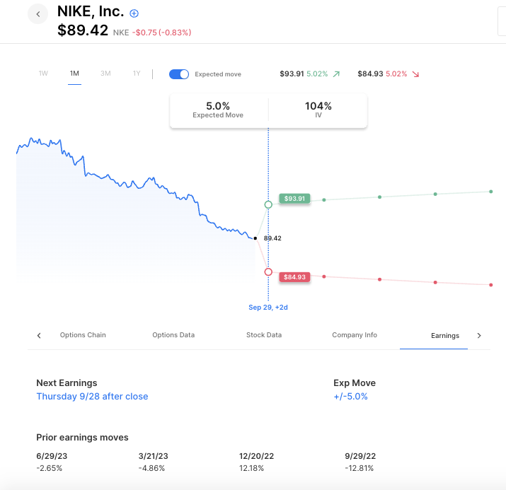
Task: Select the 1Y time range
Action: 137,74
